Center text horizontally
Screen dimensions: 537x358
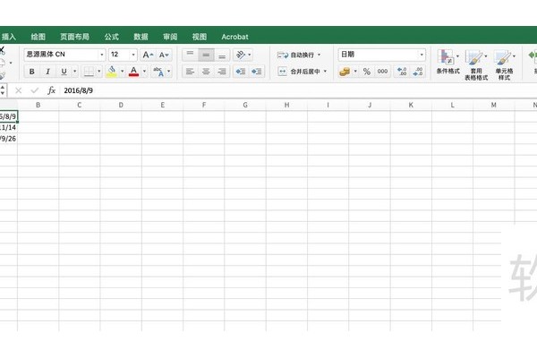point(206,72)
